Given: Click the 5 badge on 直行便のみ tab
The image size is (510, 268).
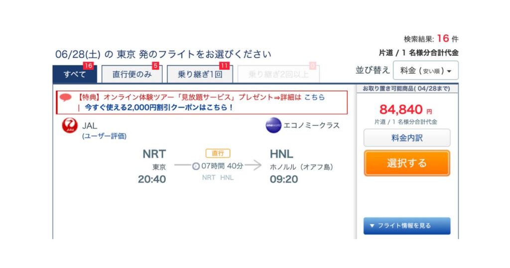Looking at the screenshot, I should (155, 66).
